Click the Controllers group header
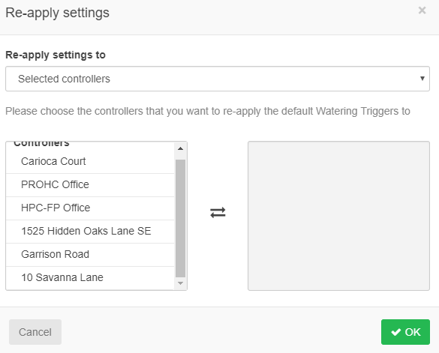 click(41, 144)
